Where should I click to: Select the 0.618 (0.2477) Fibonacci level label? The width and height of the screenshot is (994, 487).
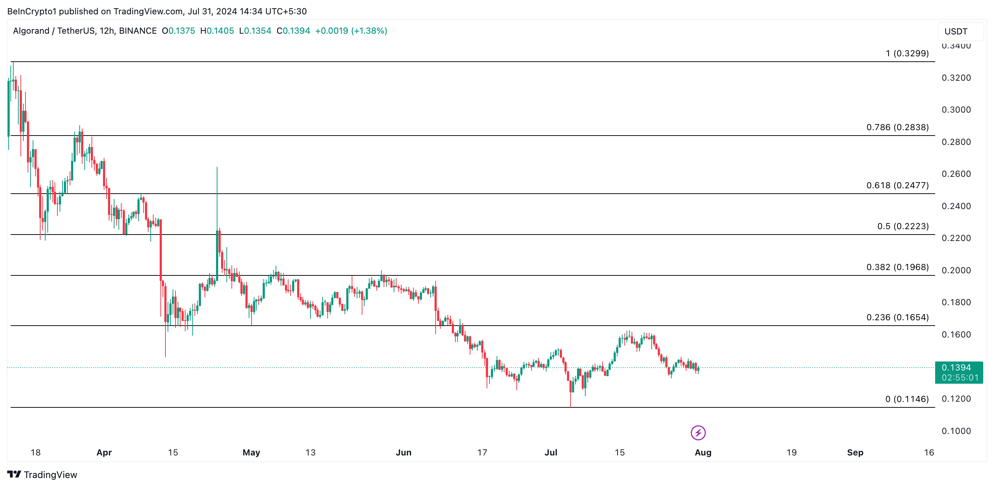point(897,185)
